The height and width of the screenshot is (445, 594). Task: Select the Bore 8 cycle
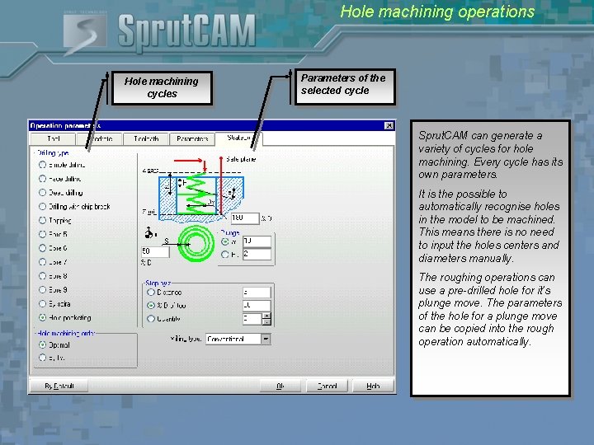click(x=42, y=276)
